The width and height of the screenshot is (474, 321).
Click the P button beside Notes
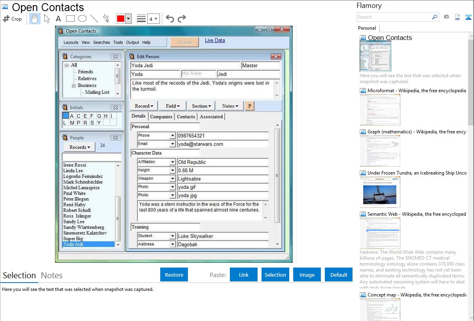[x=249, y=106]
